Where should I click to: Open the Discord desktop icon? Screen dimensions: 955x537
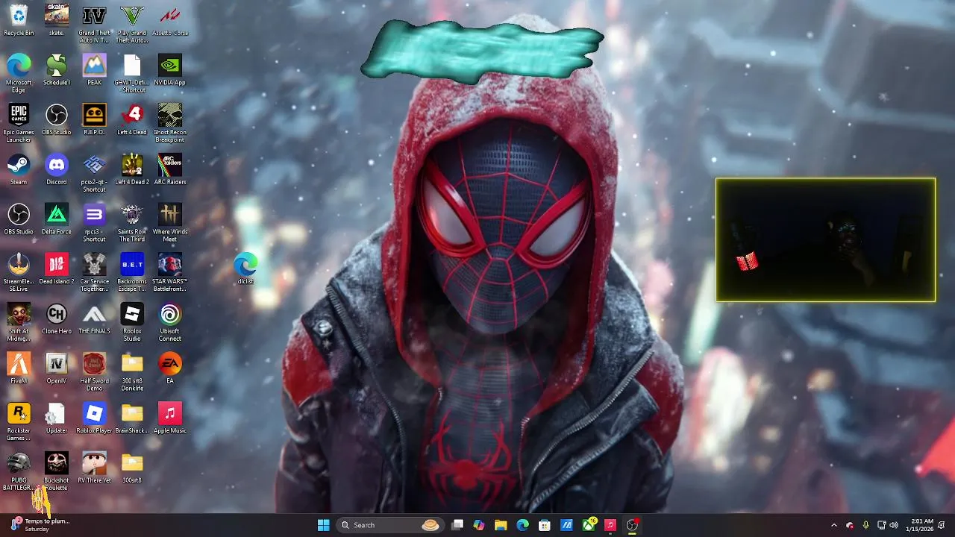[x=56, y=169]
